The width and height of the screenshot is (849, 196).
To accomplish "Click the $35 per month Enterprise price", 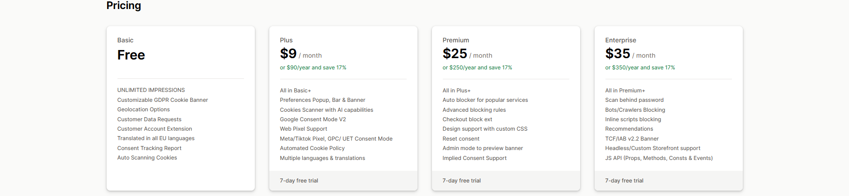I will click(630, 54).
